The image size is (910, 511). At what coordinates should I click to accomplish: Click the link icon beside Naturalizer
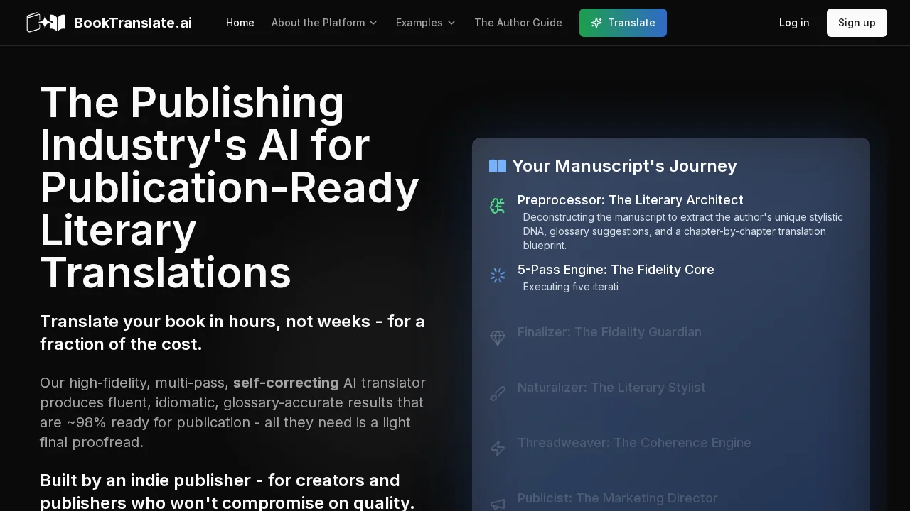pos(498,393)
